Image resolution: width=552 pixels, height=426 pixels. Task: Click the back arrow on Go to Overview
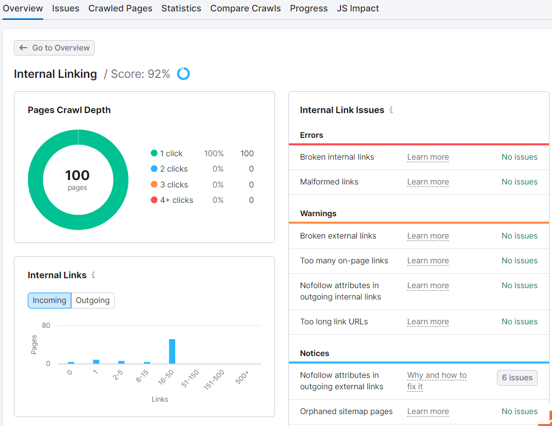tap(23, 48)
